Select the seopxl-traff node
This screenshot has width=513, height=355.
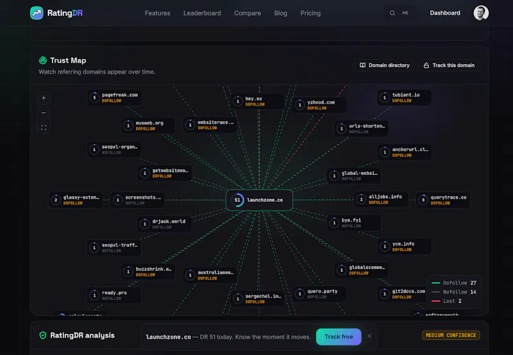tap(114, 247)
